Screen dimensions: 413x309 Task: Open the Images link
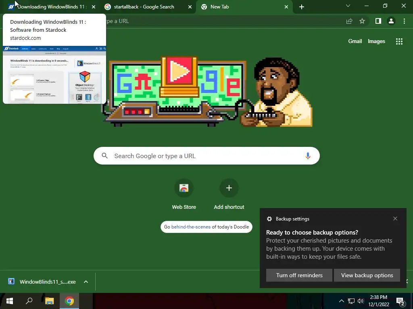[376, 41]
